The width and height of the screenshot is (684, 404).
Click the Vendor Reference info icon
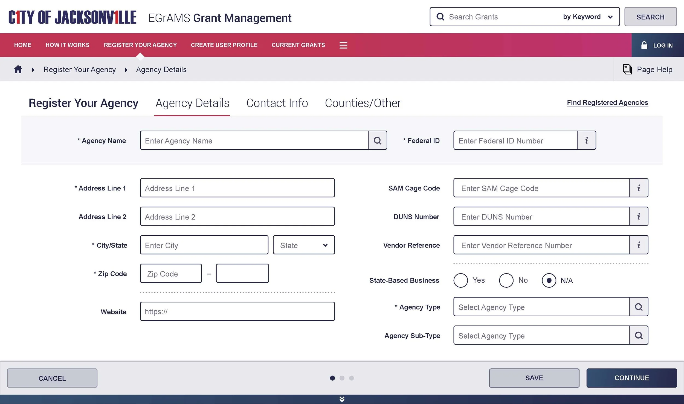pos(639,245)
